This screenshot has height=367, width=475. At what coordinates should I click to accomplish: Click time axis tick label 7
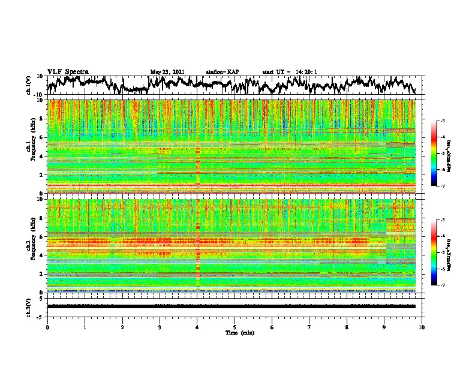(309, 327)
